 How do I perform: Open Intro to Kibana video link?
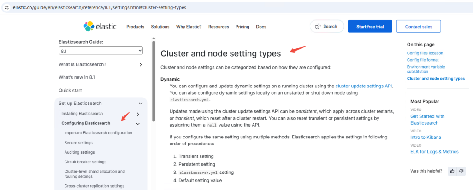coord(426,137)
